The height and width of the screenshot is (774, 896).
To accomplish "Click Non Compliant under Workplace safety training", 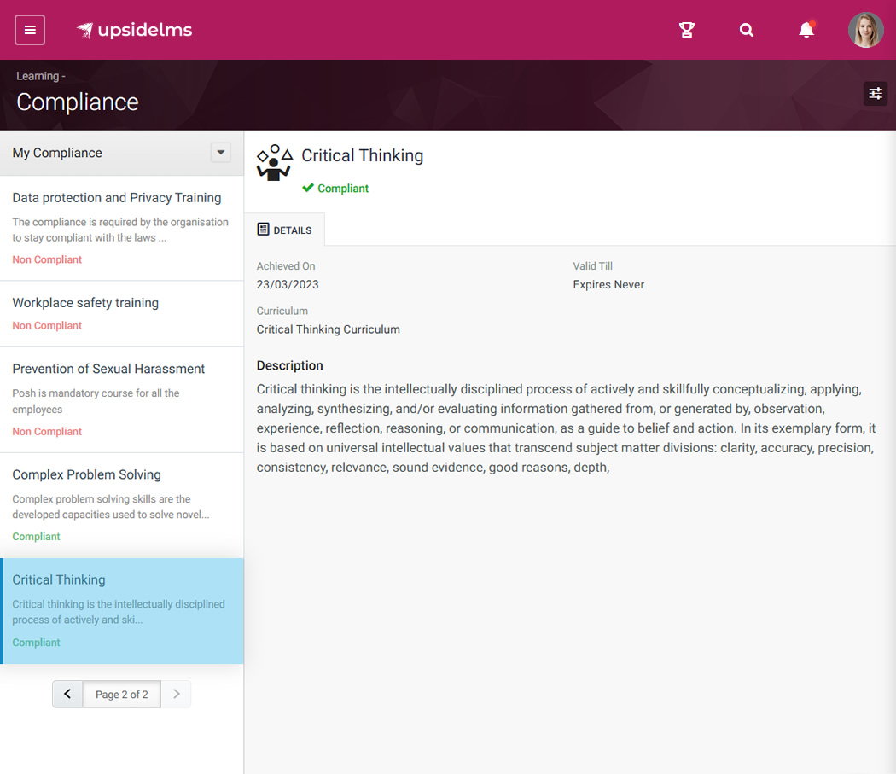I will click(x=47, y=325).
